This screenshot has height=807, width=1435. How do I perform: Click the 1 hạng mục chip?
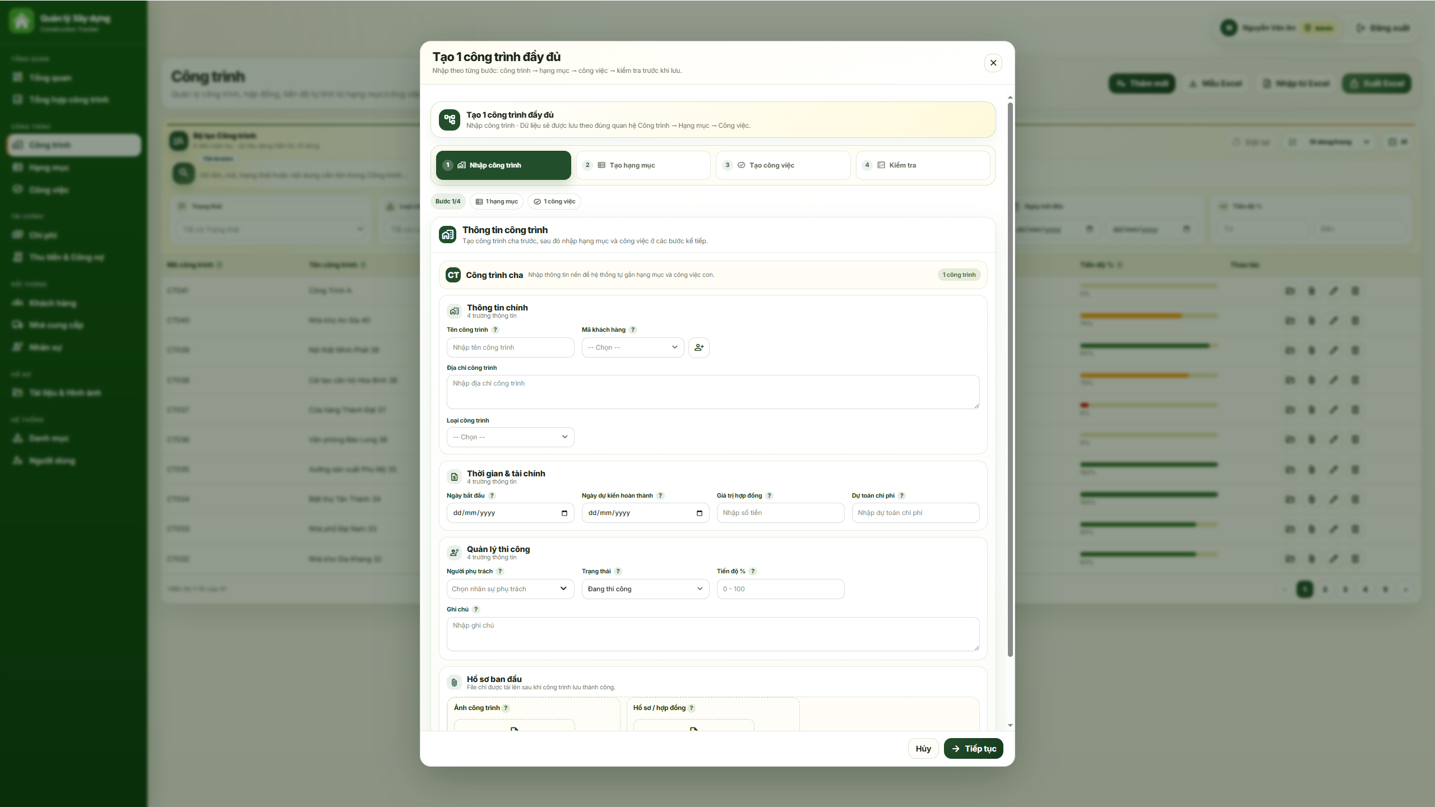tap(497, 201)
